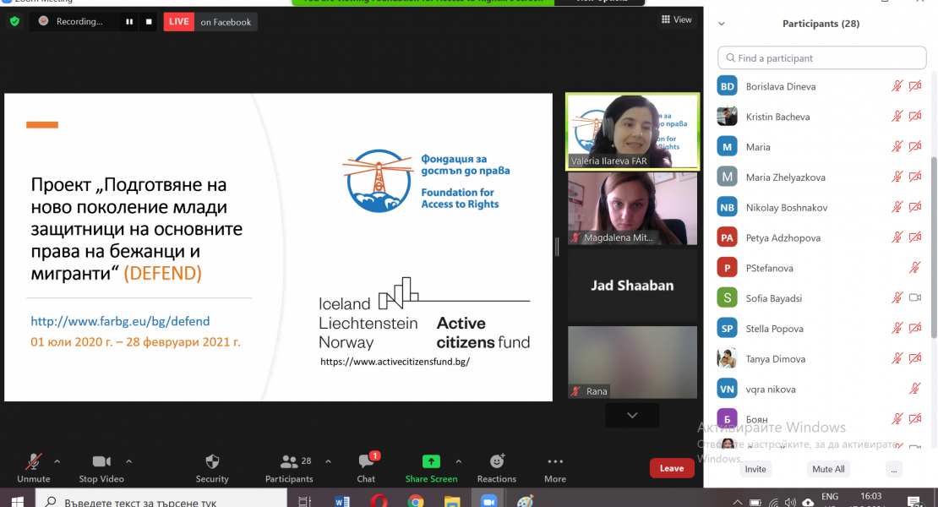Click Боян's camera off icon
938x507 pixels.
[915, 419]
